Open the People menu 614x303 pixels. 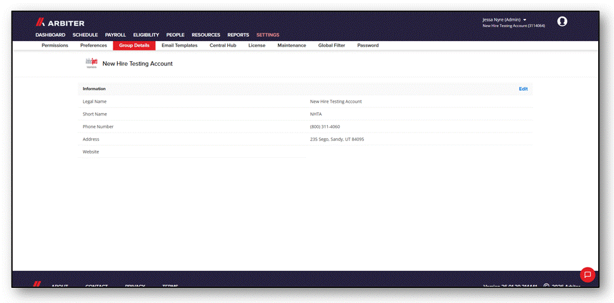pyautogui.click(x=175, y=35)
